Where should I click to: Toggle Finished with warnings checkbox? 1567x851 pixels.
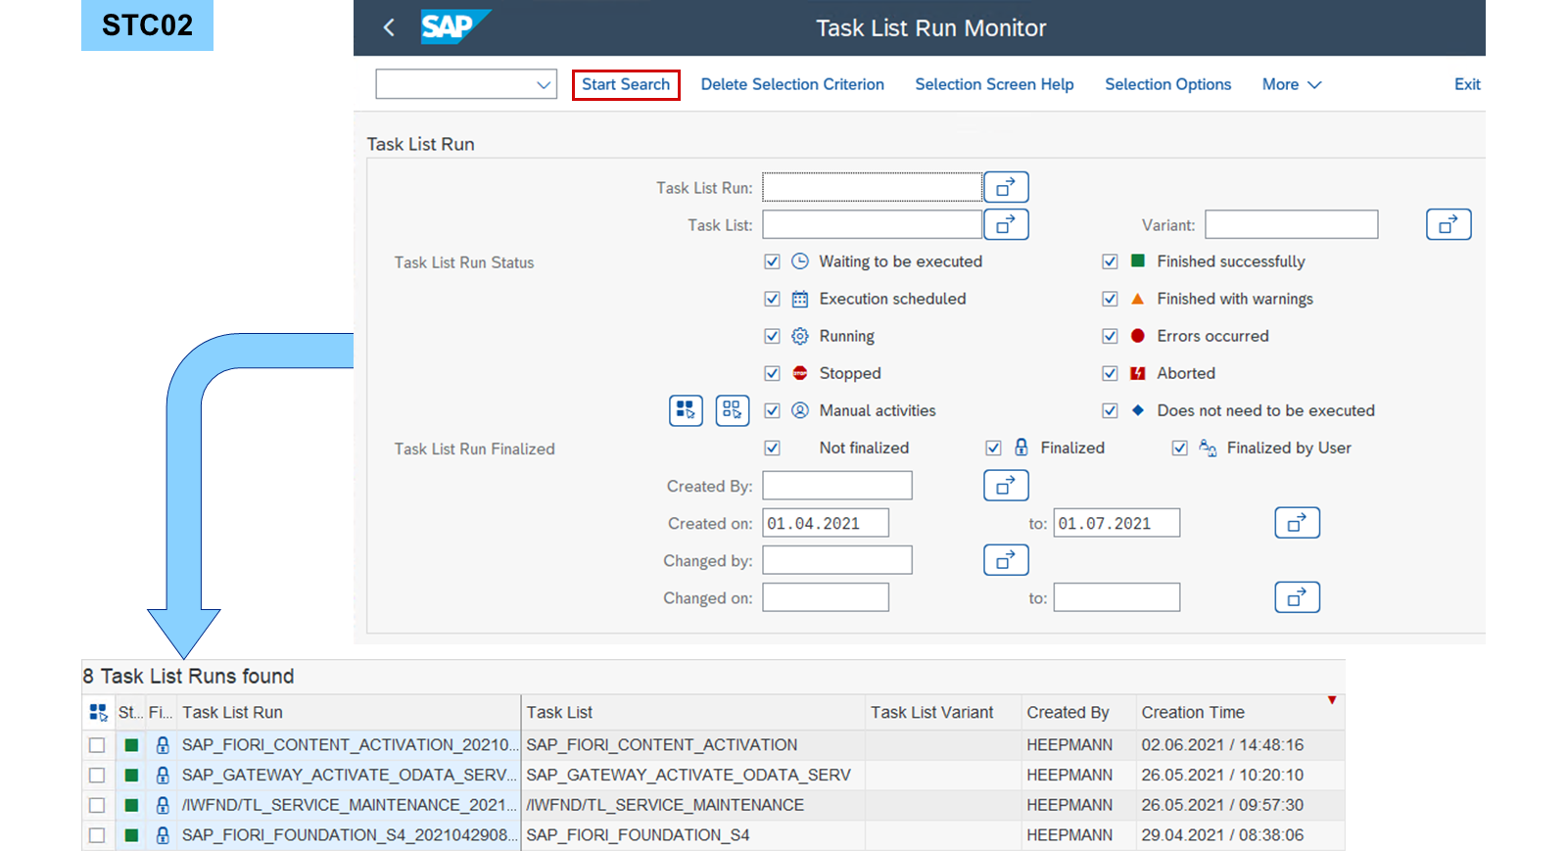click(1110, 299)
